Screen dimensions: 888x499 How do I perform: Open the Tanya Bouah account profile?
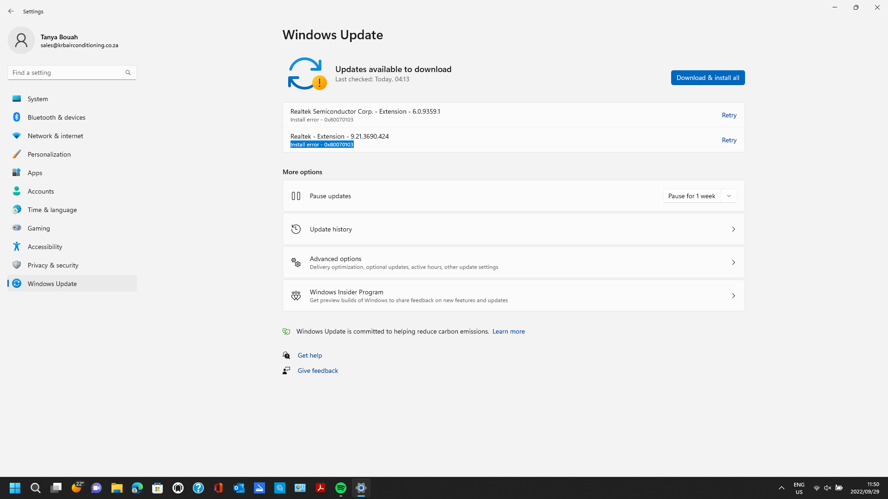[x=63, y=41]
